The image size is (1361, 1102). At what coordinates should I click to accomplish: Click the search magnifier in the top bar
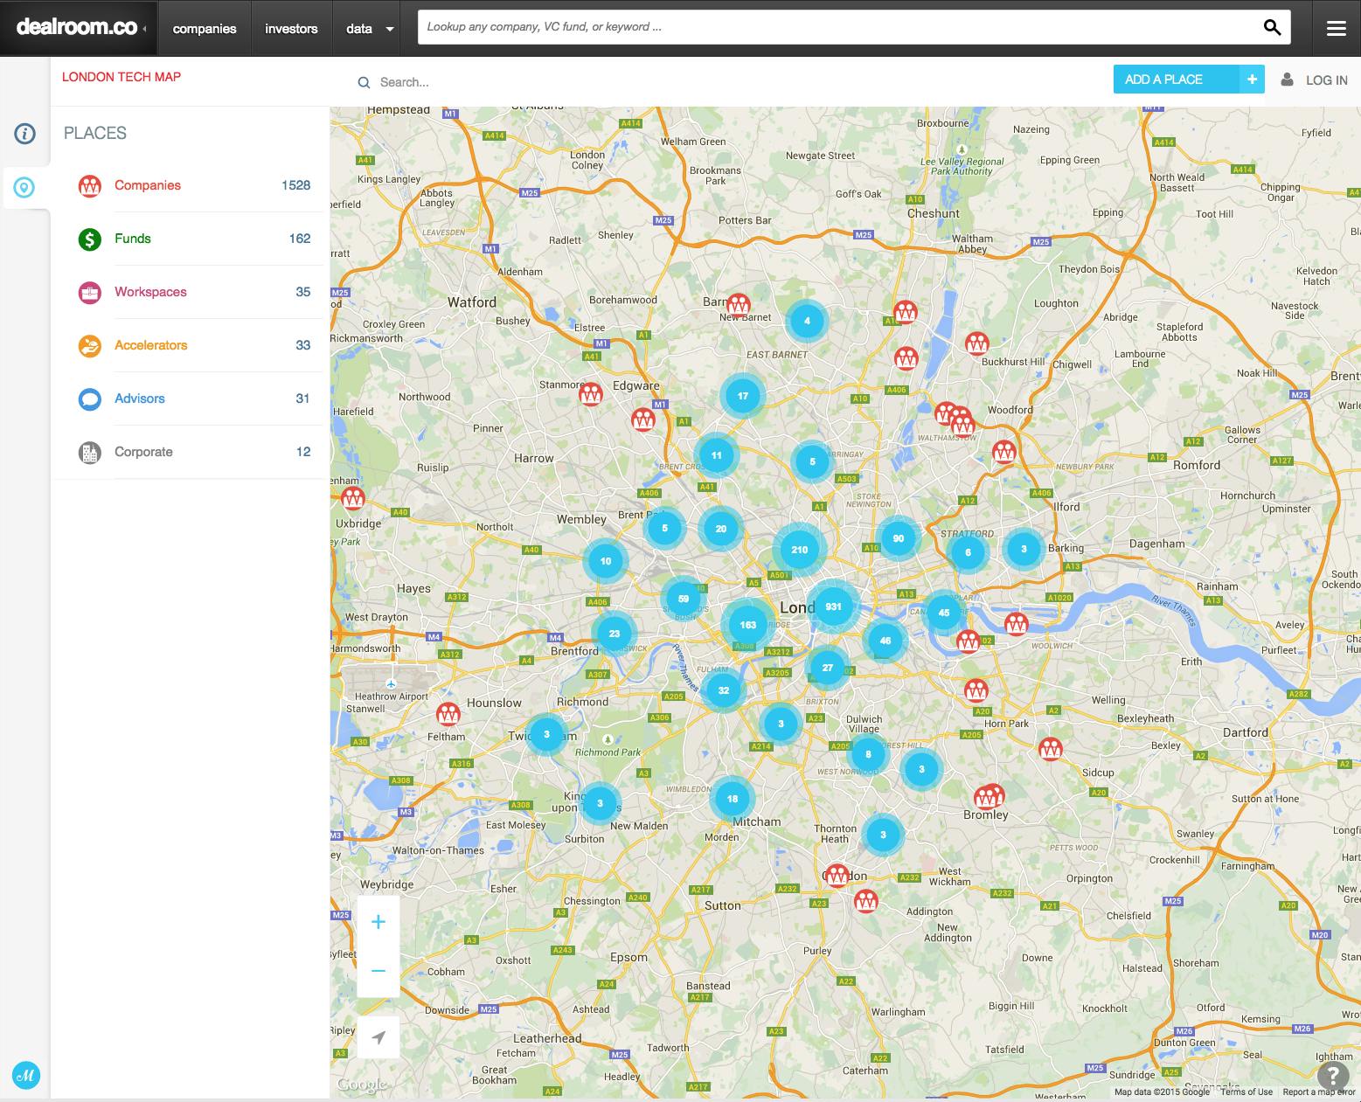coord(1272,27)
